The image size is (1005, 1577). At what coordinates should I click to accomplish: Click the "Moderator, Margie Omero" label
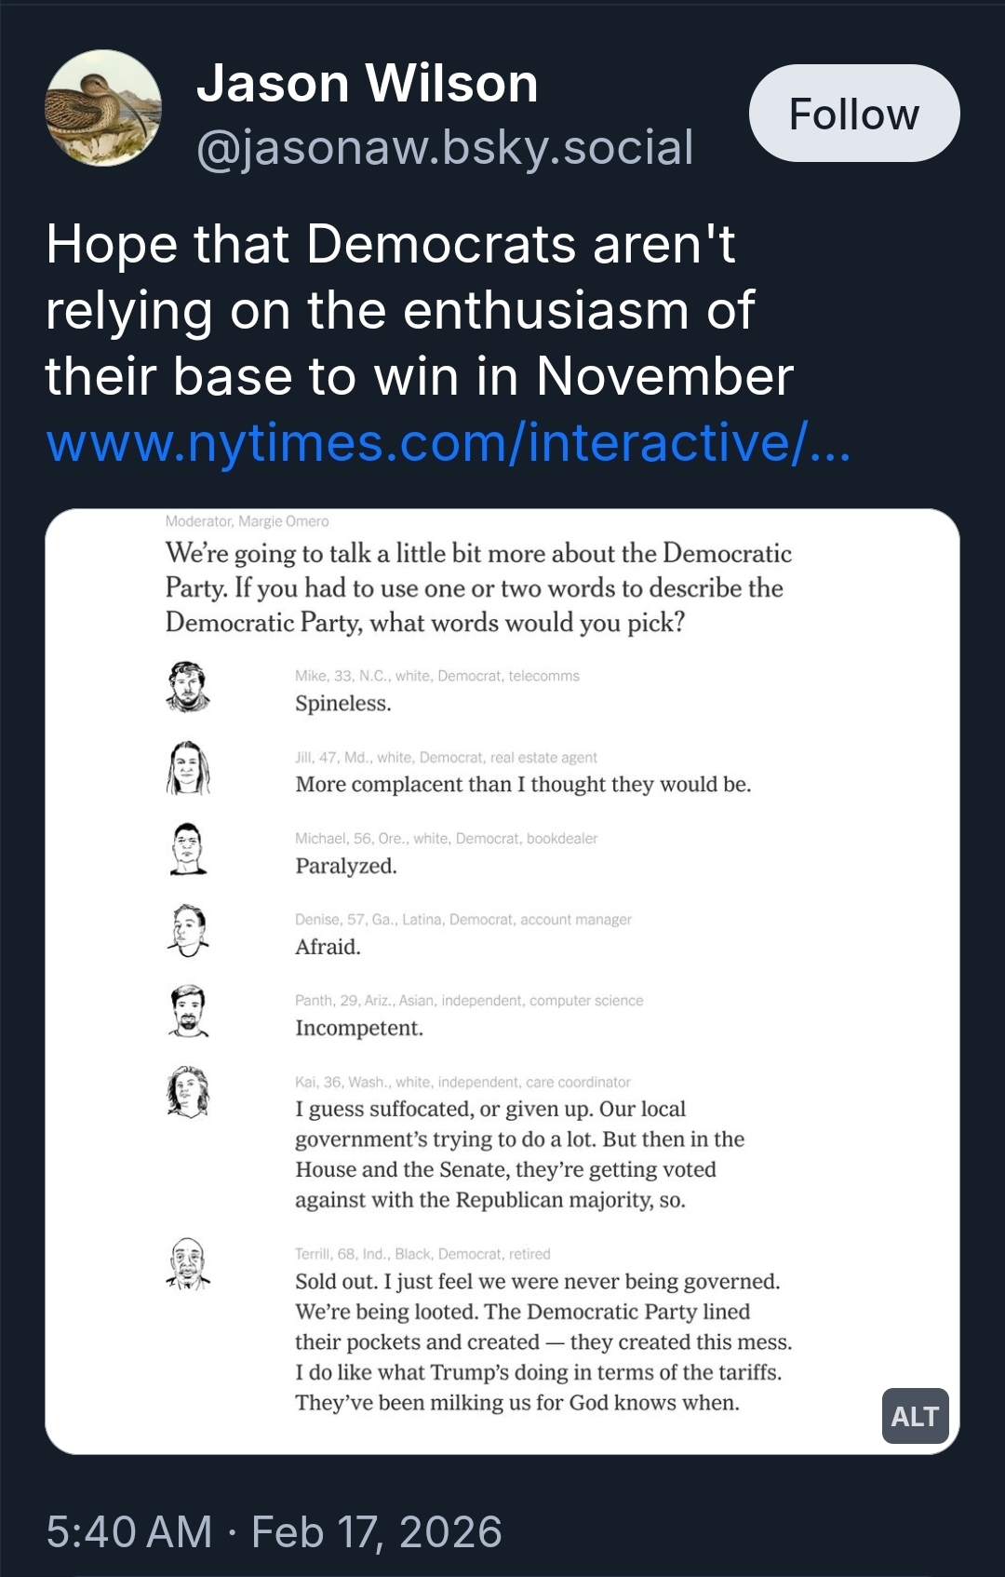[x=247, y=521]
